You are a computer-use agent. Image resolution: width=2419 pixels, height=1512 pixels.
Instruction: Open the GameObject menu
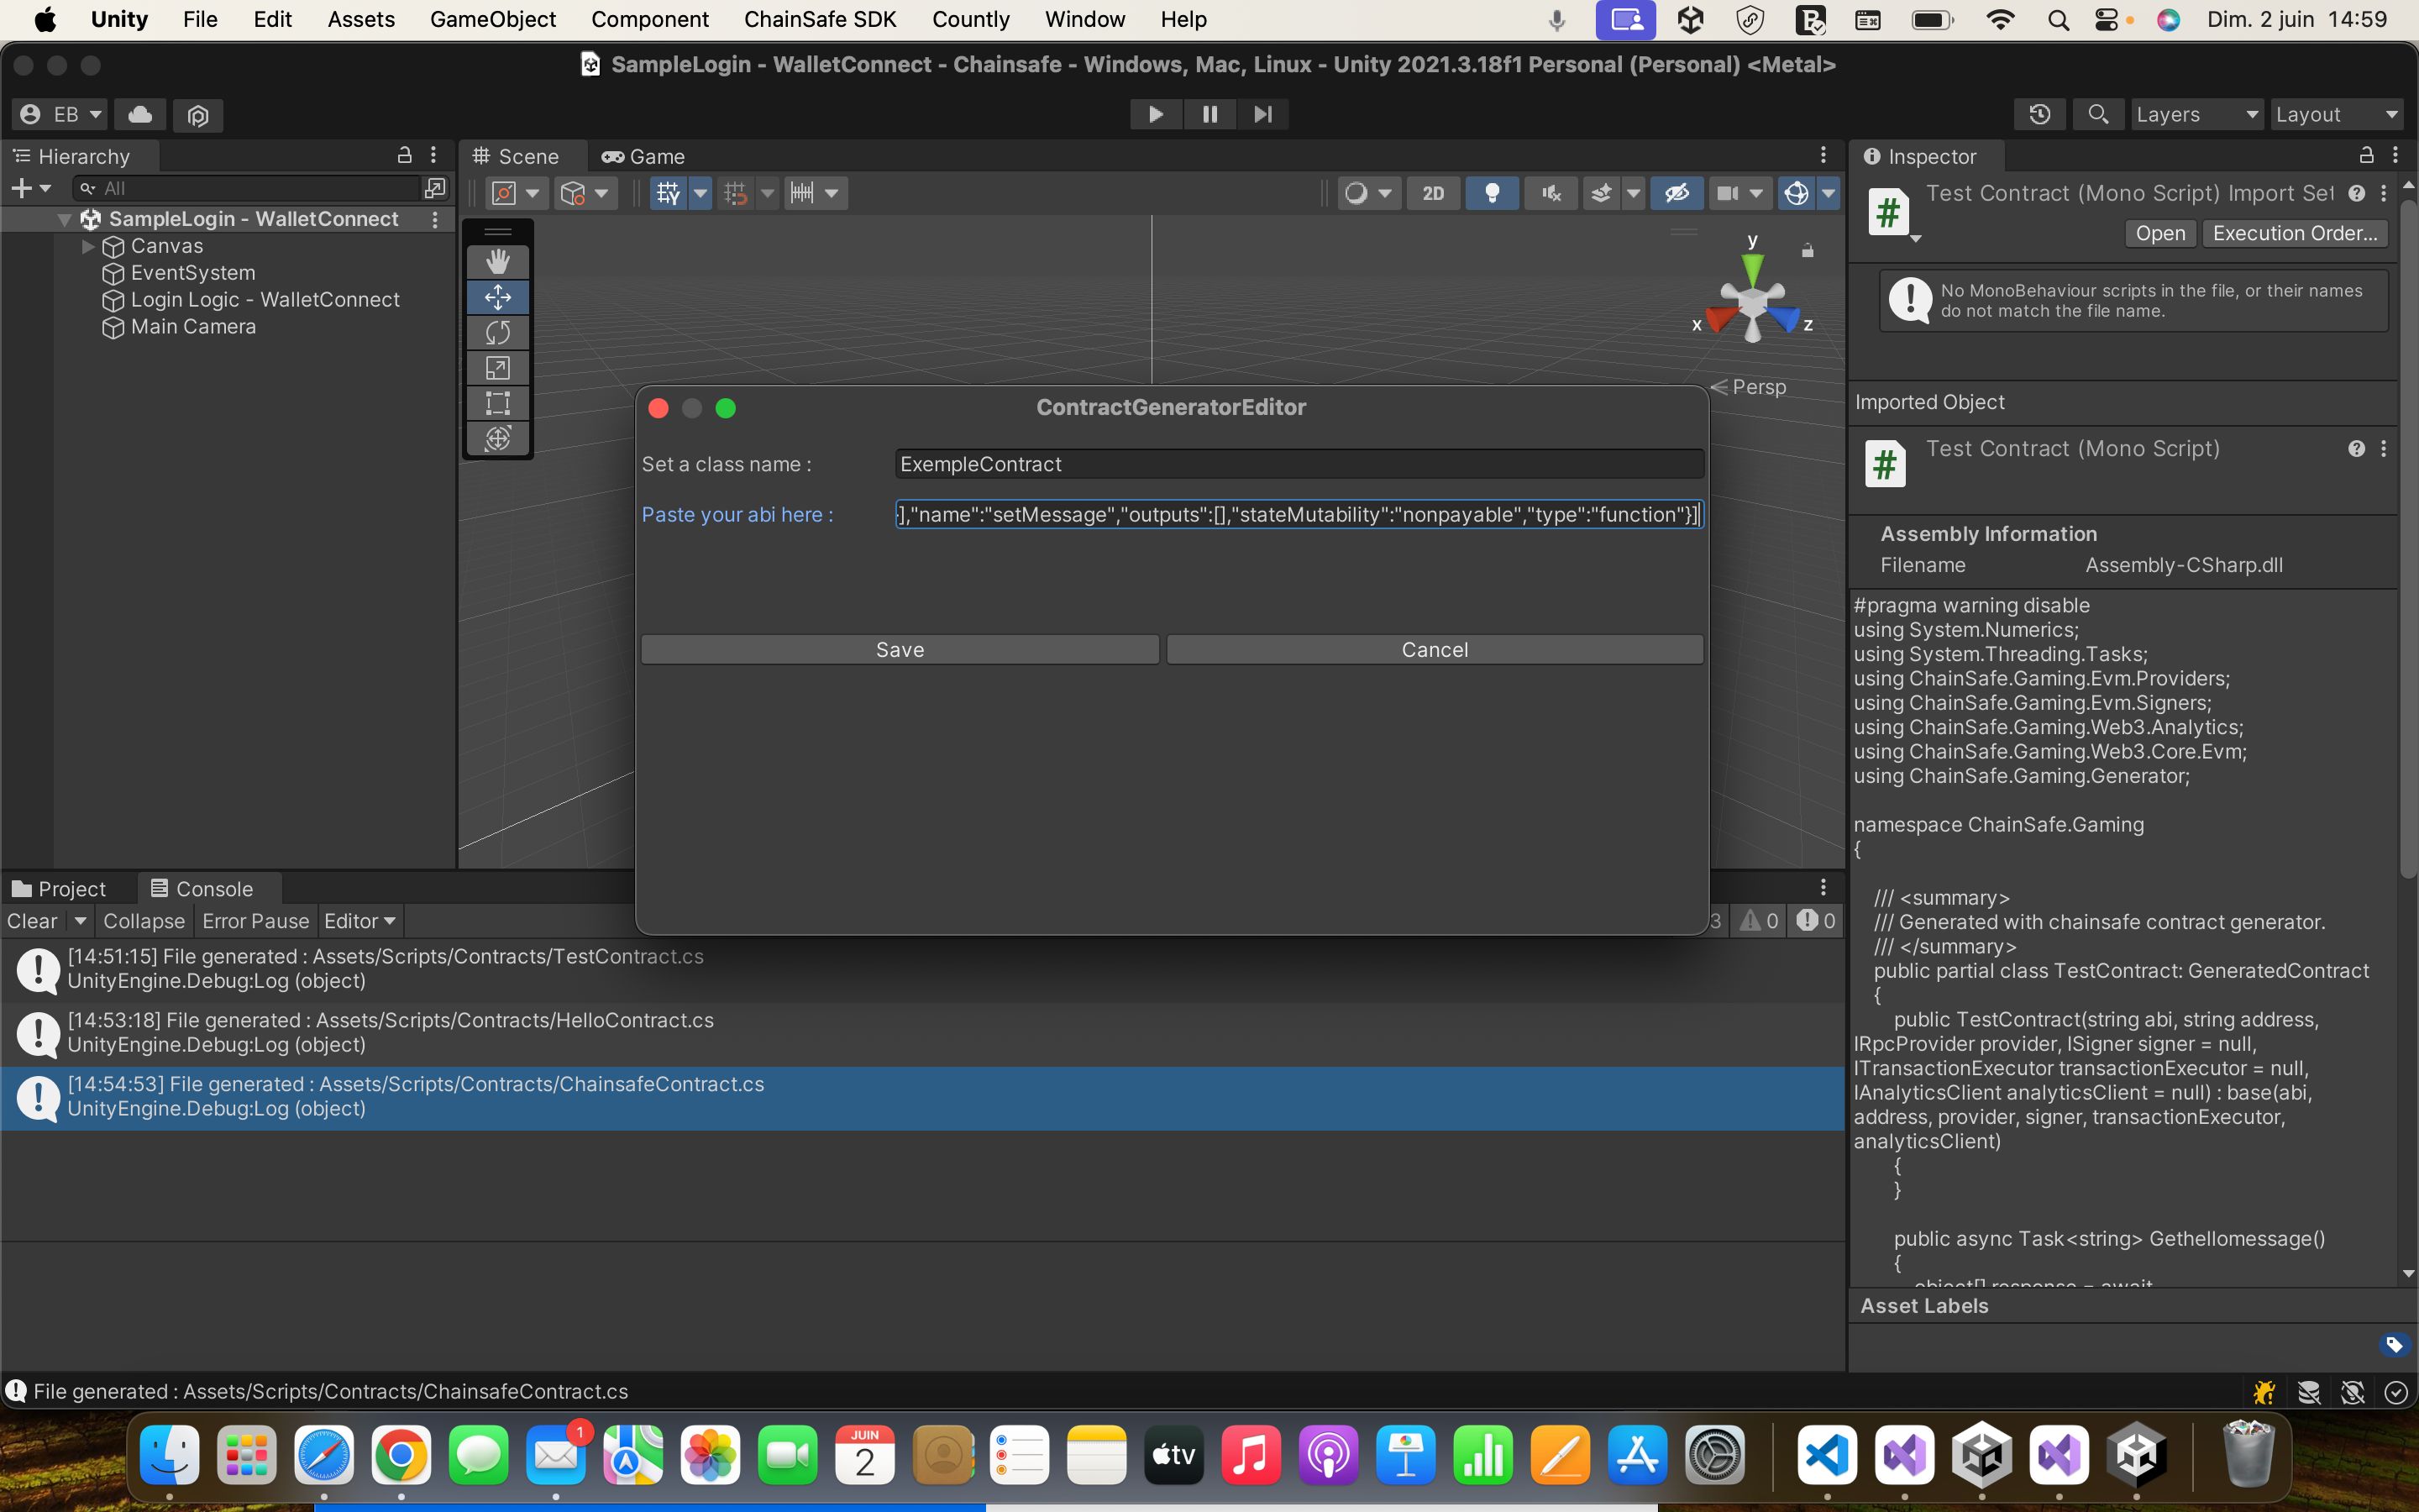(x=493, y=19)
